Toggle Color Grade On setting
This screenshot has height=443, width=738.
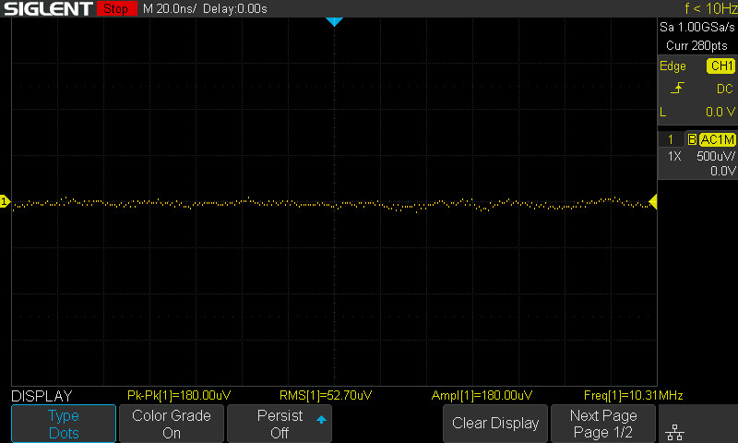coord(171,424)
